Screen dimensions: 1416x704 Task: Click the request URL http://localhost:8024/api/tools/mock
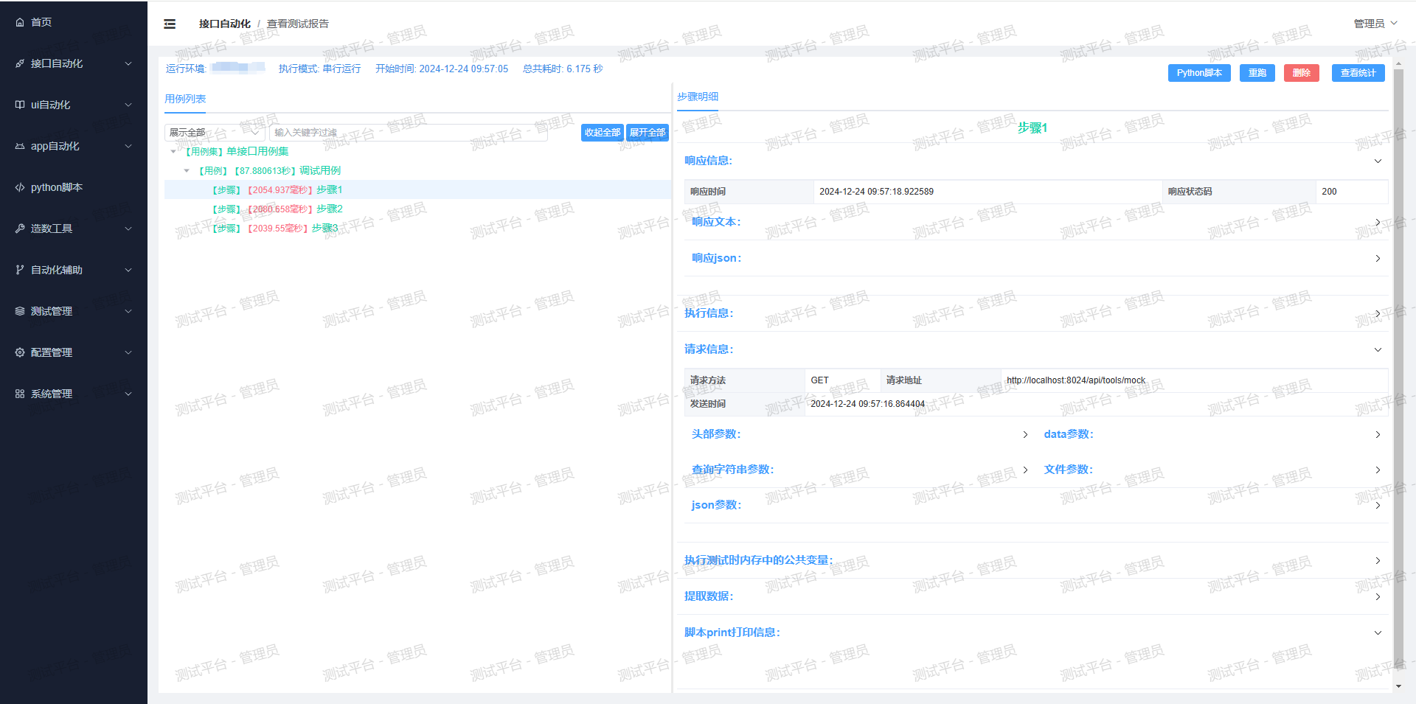click(1076, 380)
